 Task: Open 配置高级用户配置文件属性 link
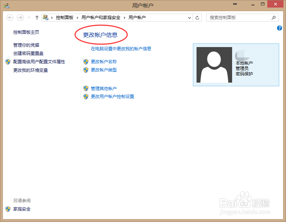(39, 62)
